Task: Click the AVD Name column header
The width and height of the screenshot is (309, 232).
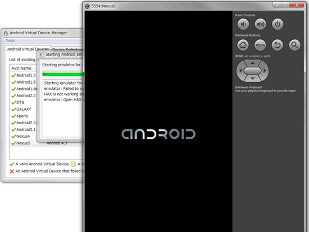Action: 21,68
